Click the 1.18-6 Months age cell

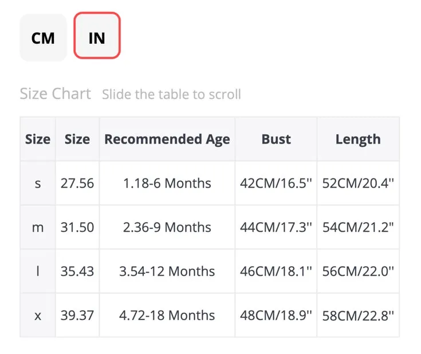coord(167,184)
